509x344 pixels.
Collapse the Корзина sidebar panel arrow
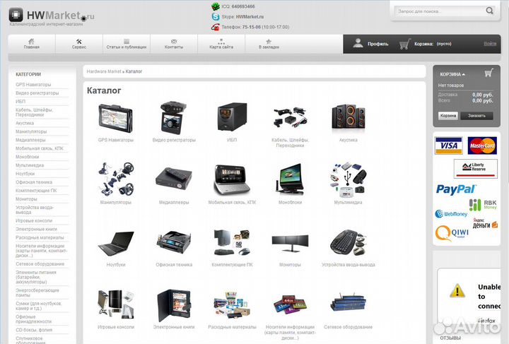464,75
